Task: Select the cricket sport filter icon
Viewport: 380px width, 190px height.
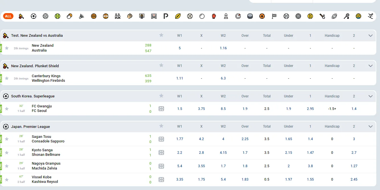Action: pyautogui.click(x=21, y=16)
